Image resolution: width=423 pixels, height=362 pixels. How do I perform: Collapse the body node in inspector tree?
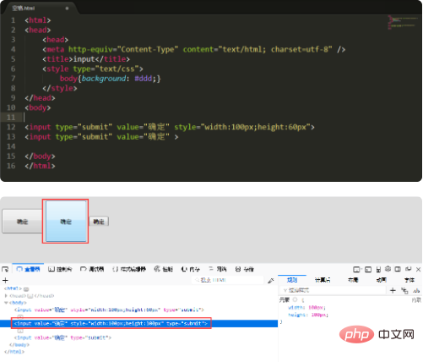pyautogui.click(x=6, y=303)
